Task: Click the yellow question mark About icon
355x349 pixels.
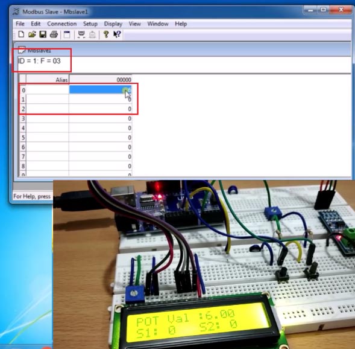Action: (105, 34)
